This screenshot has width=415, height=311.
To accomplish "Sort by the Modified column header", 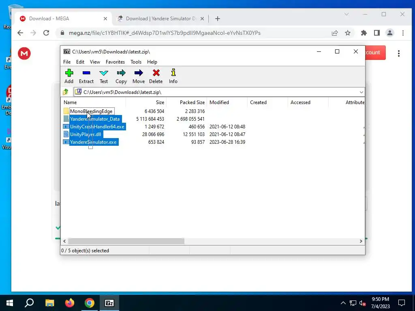I will (227, 102).
